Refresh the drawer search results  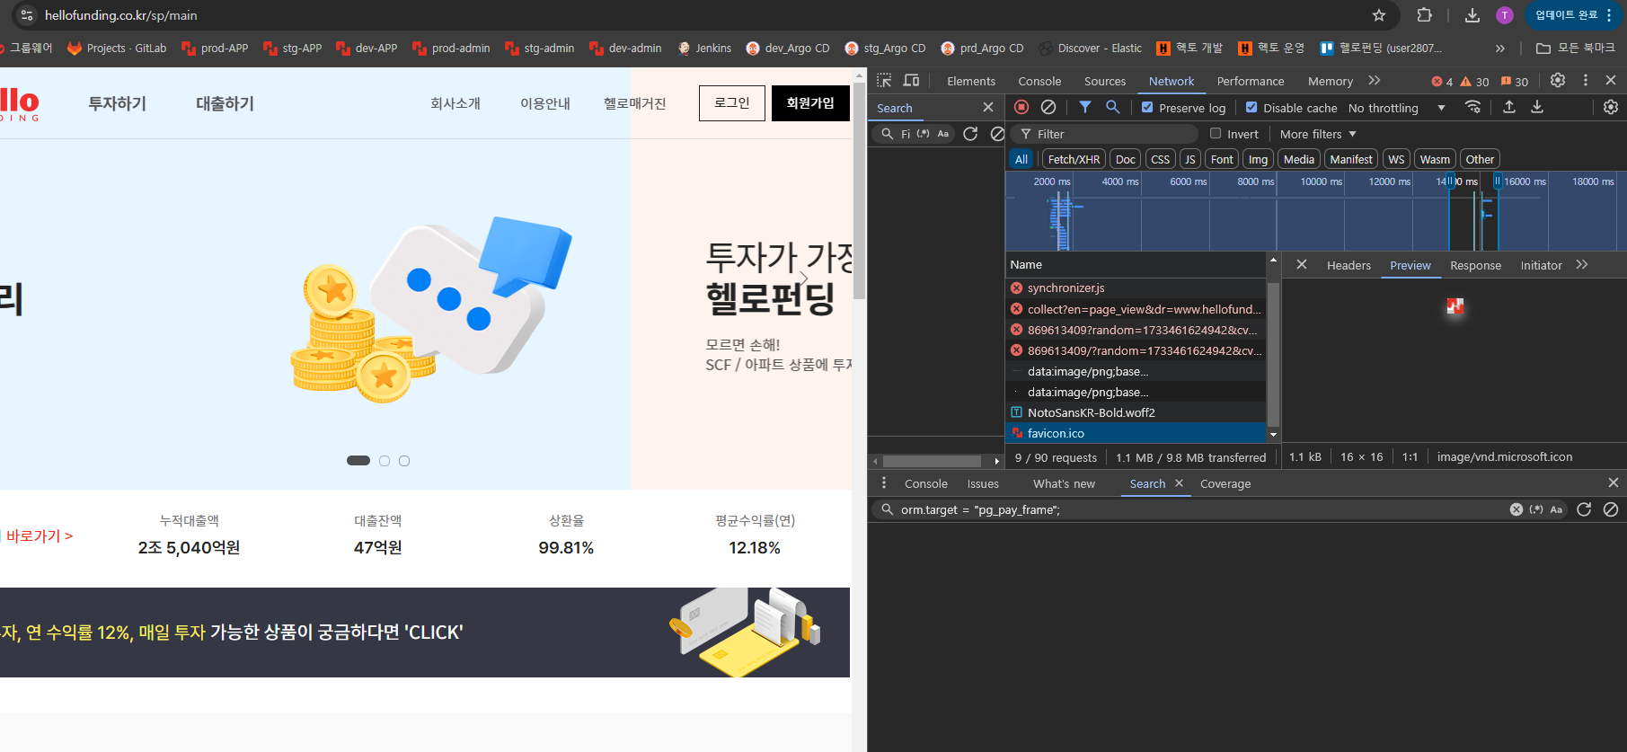pyautogui.click(x=1584, y=509)
